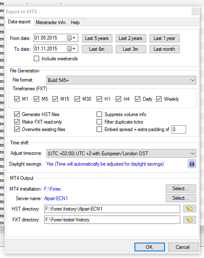The width and height of the screenshot is (204, 258).
Task: Select the MT4 Installation folder
Action: click(181, 189)
